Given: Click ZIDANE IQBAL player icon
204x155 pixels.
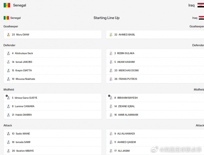Looking at the screenshot, I should 111,106.
